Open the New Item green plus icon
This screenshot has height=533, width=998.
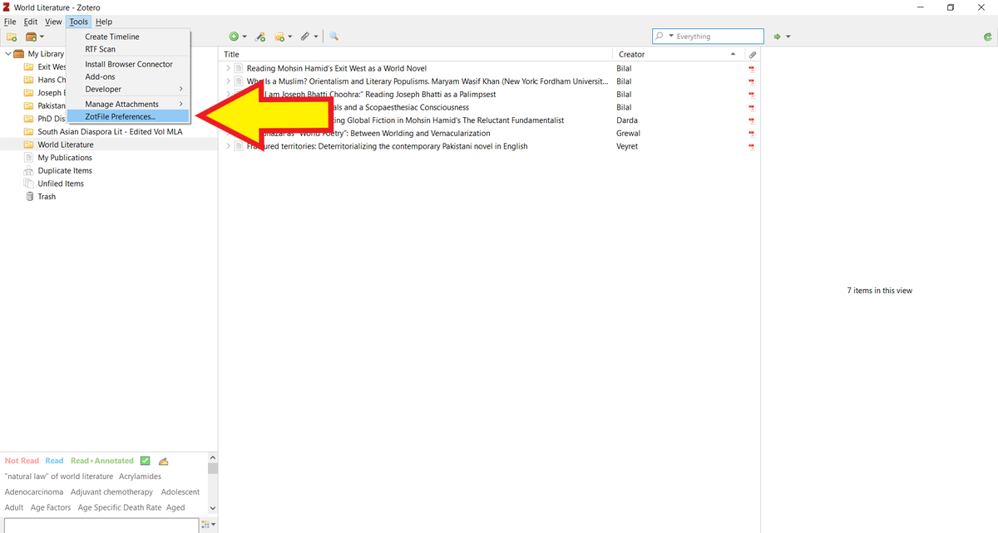(234, 37)
